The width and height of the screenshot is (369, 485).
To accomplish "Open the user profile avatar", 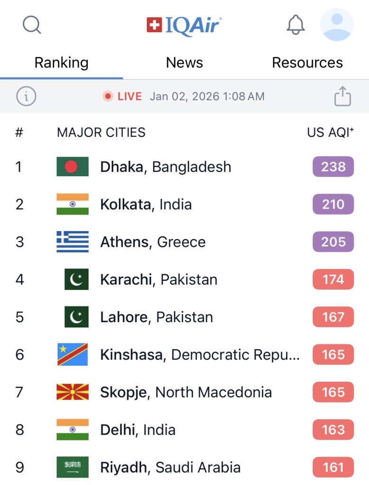I will [337, 25].
